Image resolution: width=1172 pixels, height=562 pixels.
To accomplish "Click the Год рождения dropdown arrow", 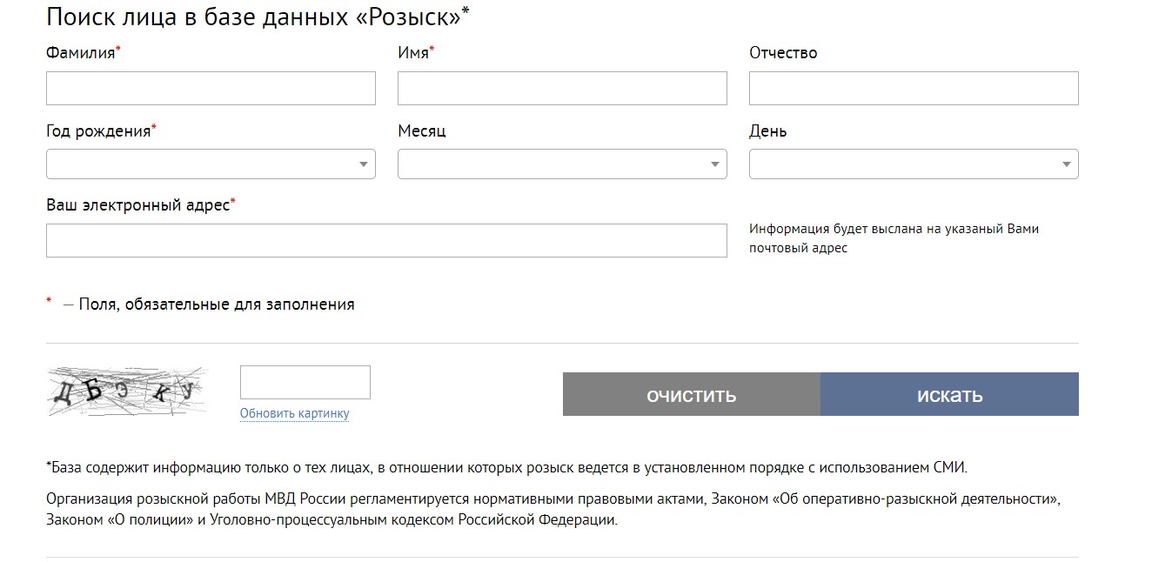I will pos(364,164).
